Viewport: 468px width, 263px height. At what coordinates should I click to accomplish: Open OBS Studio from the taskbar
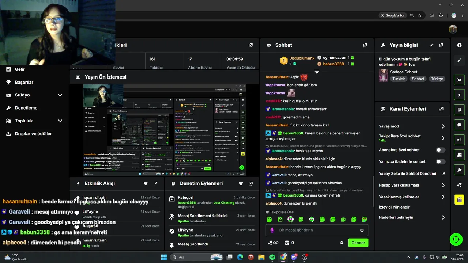click(x=305, y=257)
